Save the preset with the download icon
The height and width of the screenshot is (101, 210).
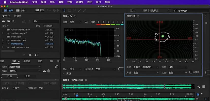(44, 71)
